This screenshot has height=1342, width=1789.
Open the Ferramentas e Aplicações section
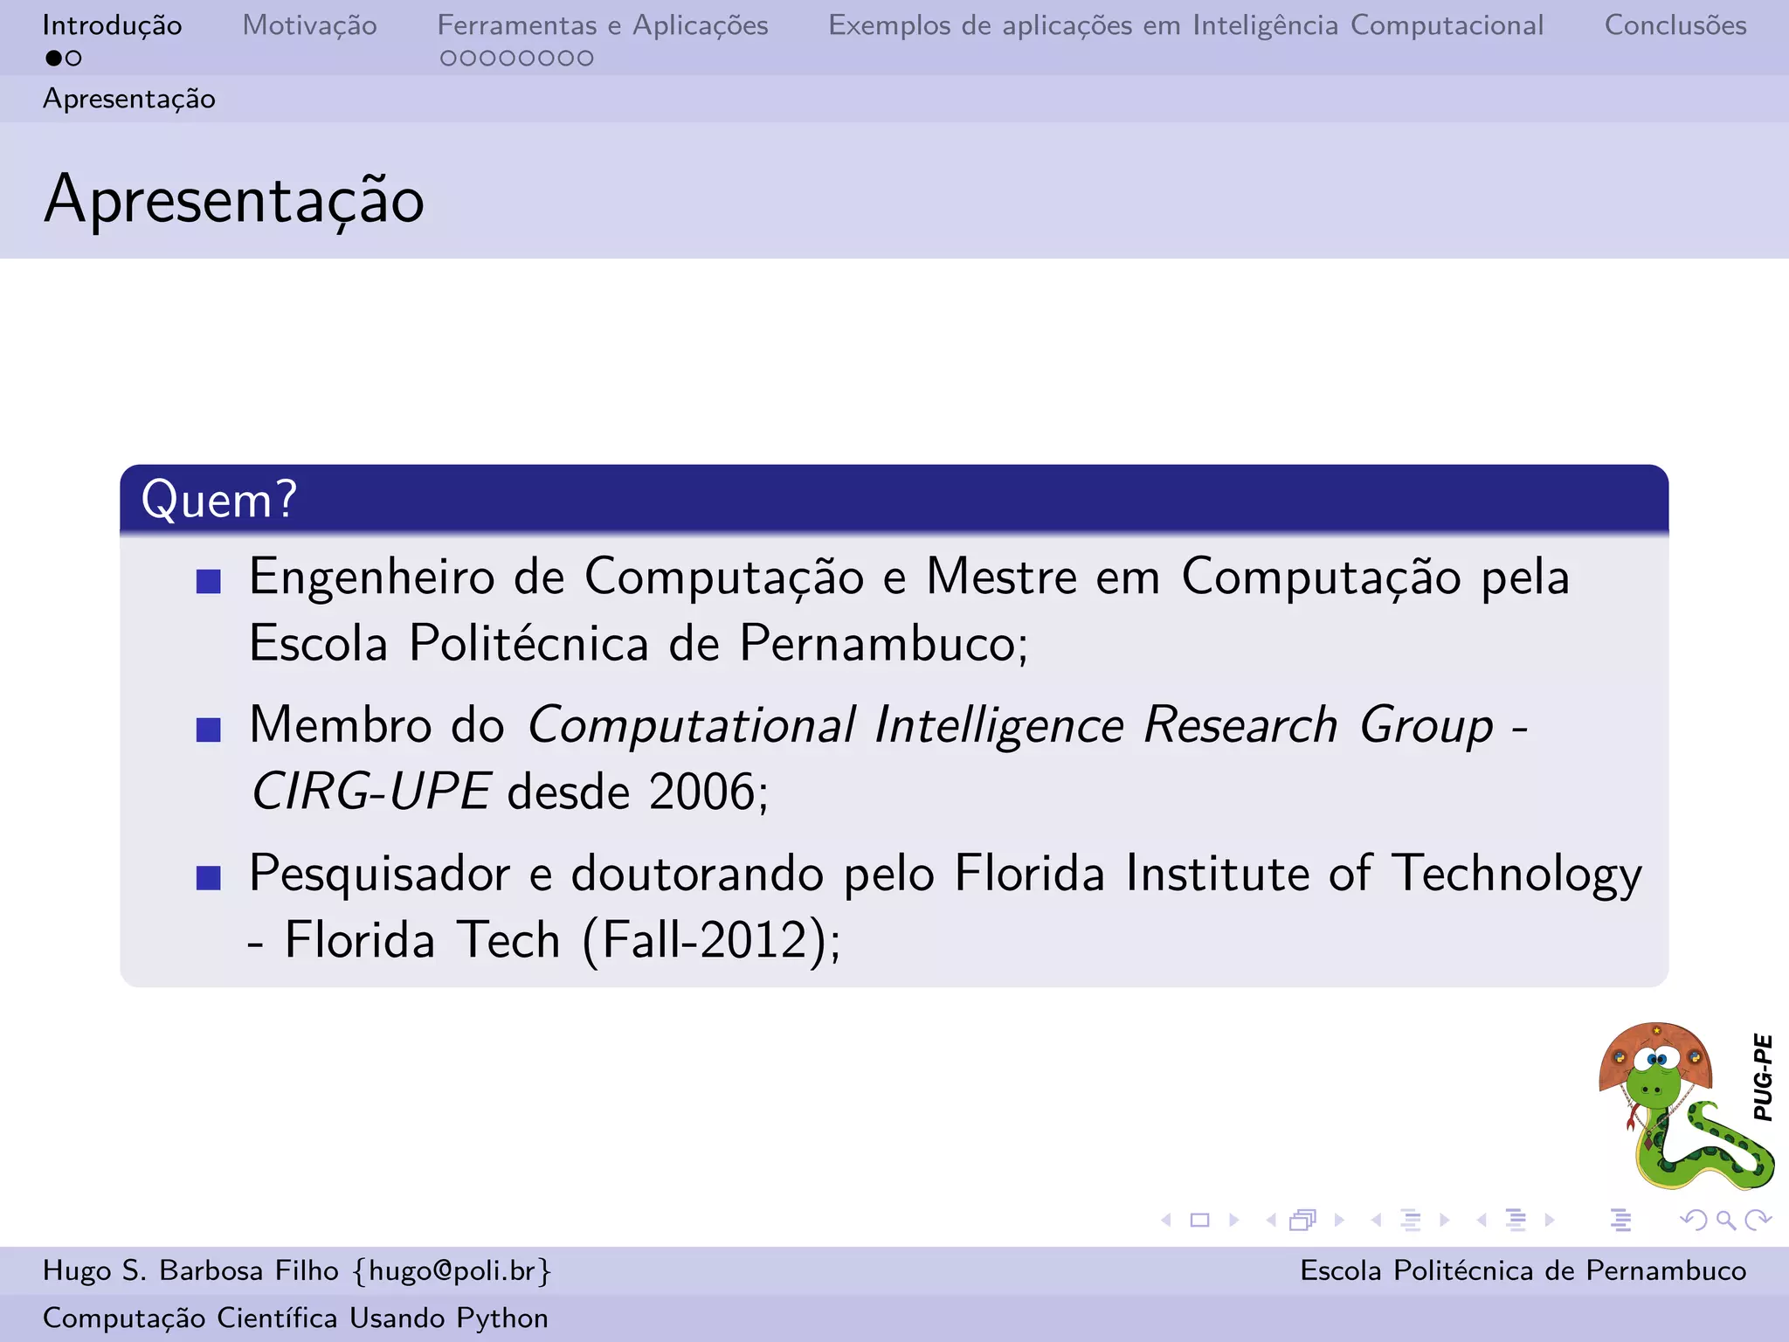point(603,25)
